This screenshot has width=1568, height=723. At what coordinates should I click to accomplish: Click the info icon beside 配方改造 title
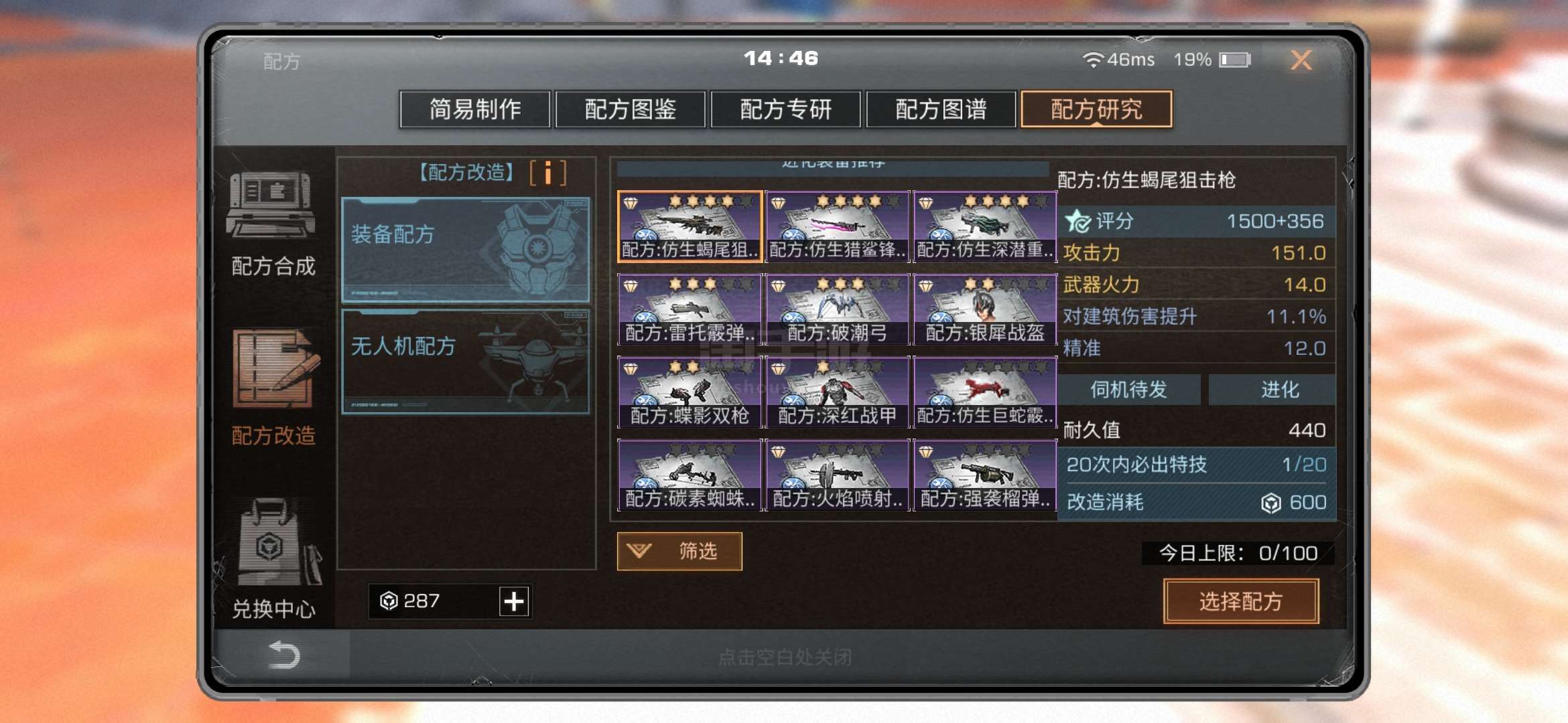pos(547,173)
